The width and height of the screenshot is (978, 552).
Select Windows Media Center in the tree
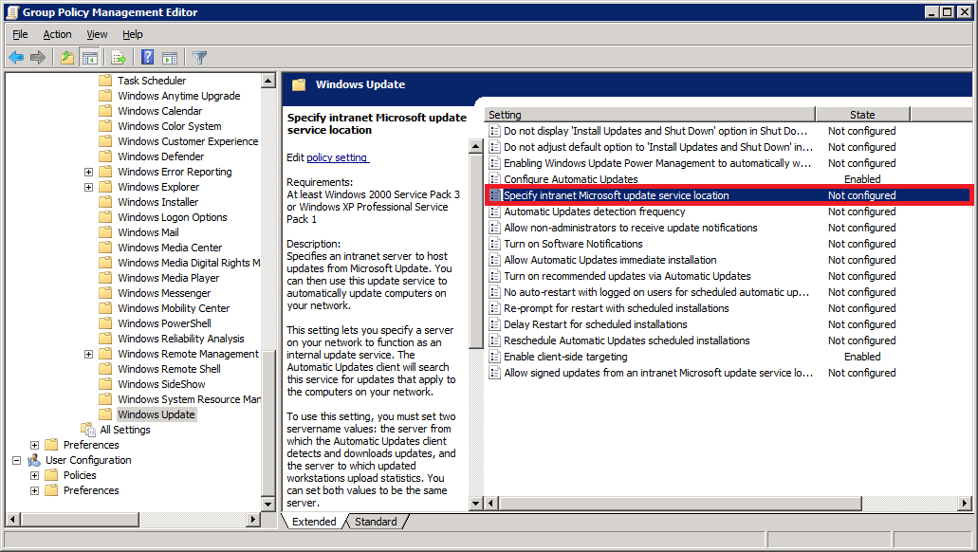pos(170,248)
